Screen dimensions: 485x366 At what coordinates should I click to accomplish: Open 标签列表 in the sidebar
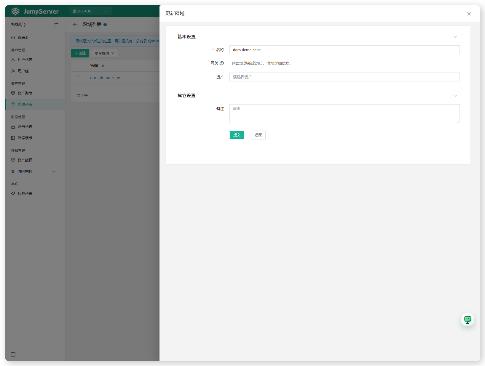[35, 194]
